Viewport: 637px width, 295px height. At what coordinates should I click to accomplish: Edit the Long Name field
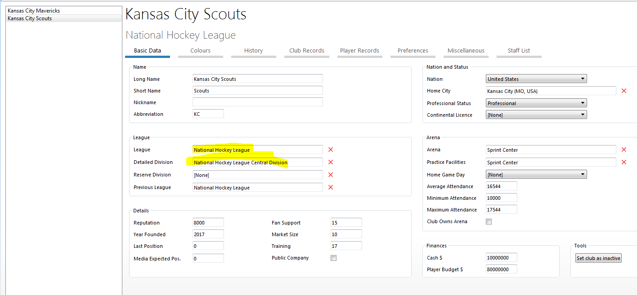[257, 79]
